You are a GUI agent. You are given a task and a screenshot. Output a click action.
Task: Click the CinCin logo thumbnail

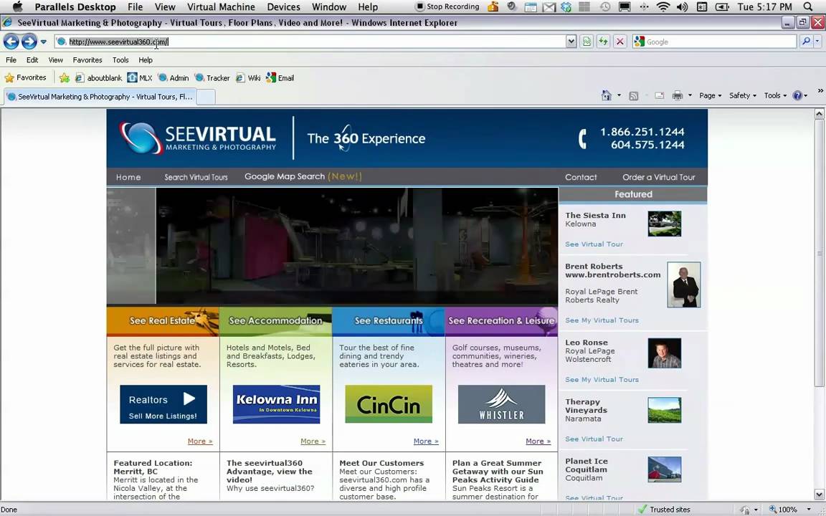point(389,404)
